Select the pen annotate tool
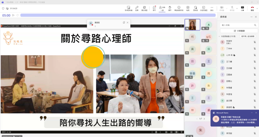 point(137,8)
